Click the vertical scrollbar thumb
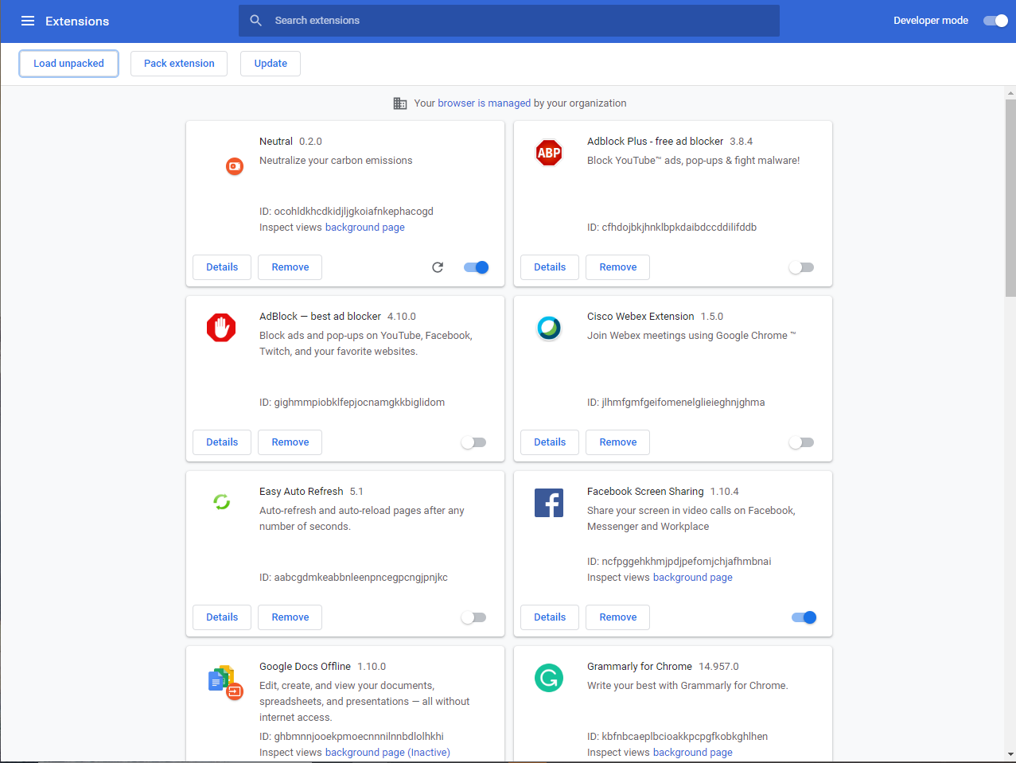 [1010, 198]
